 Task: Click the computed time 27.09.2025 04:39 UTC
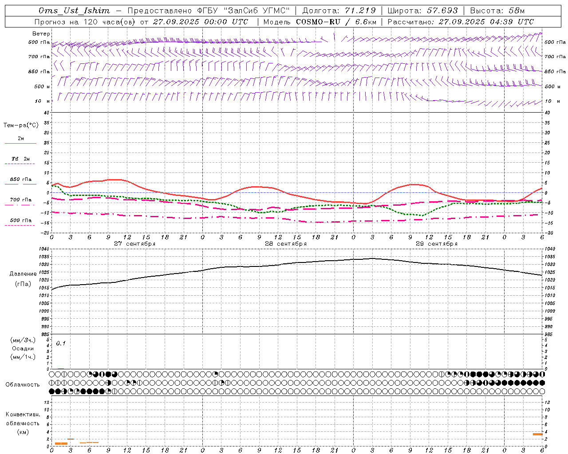click(x=486, y=22)
